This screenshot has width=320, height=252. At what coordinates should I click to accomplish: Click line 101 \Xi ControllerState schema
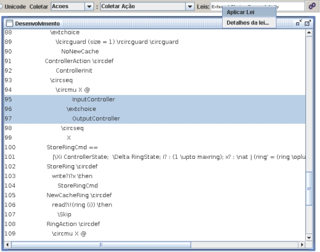[179, 157]
